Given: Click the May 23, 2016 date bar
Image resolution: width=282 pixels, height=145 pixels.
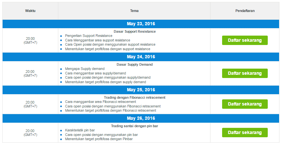Looking at the screenshot, I should [x=141, y=24].
